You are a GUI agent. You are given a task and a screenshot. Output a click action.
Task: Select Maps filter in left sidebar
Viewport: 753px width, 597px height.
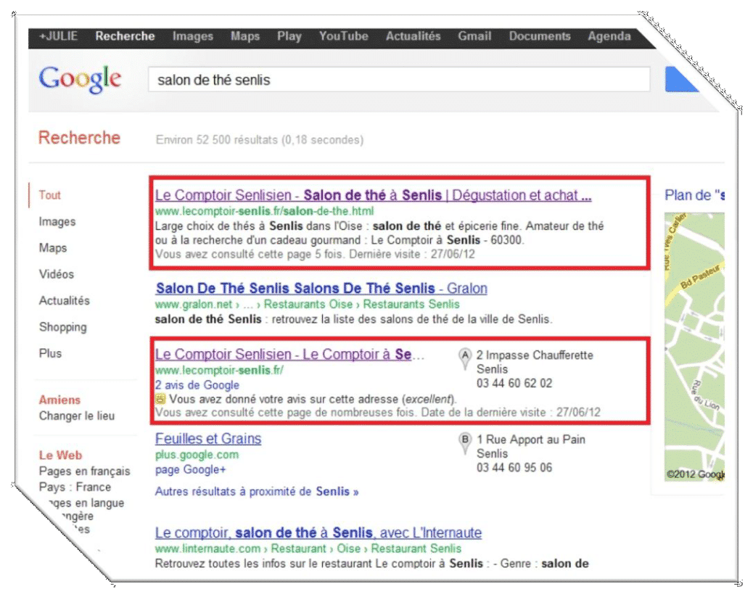53,248
